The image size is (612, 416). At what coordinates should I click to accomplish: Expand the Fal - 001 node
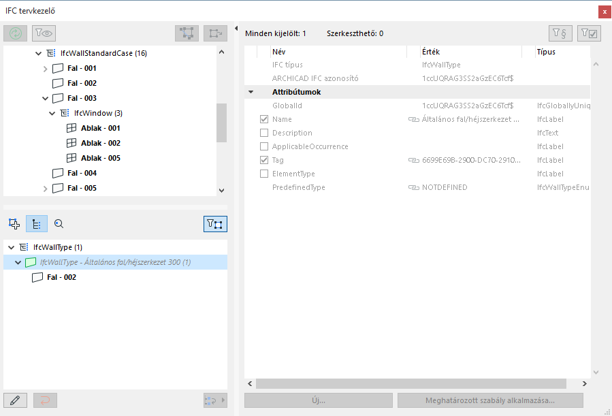click(46, 69)
